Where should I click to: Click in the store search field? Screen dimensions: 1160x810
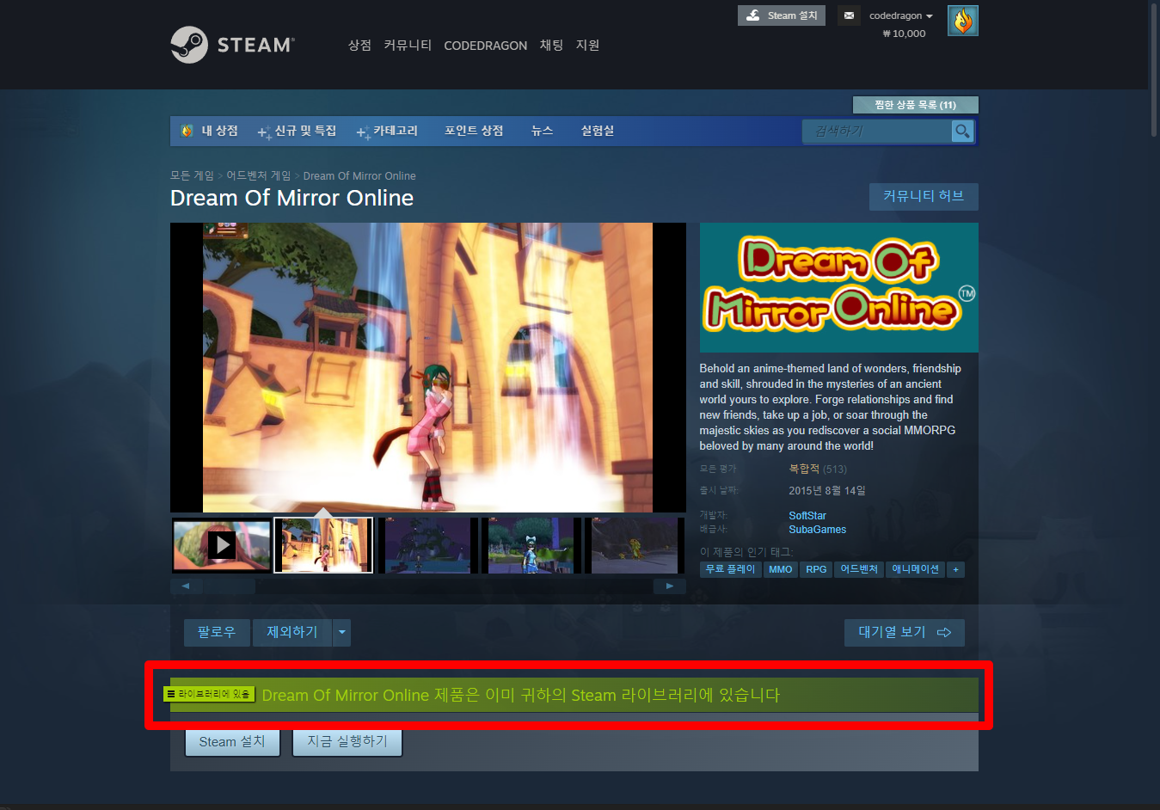tap(877, 131)
